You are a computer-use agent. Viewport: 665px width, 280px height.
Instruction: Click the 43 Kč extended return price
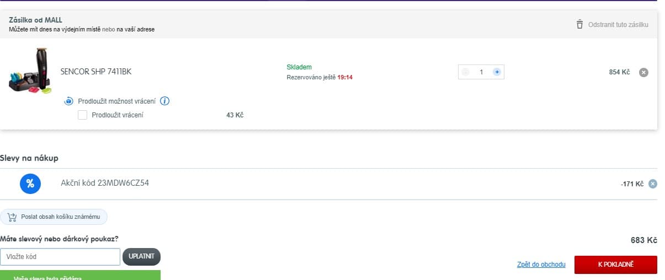tap(235, 115)
